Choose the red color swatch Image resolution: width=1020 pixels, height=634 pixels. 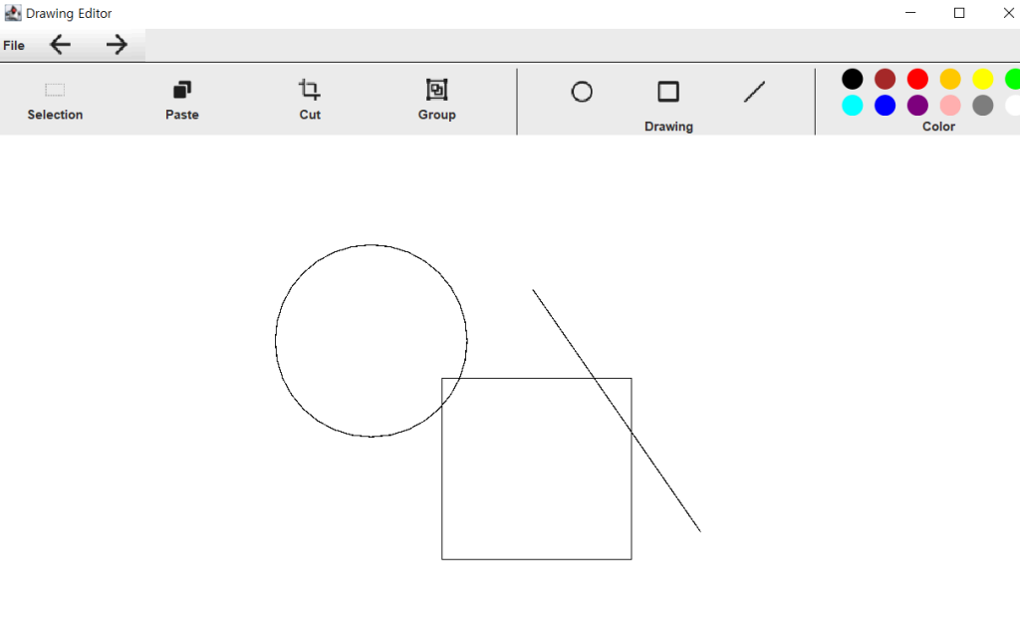(x=917, y=79)
